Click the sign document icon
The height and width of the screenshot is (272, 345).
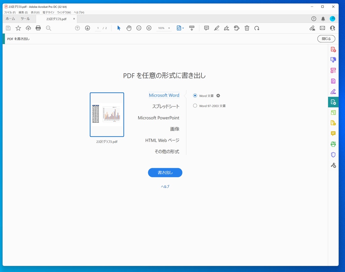[227, 28]
